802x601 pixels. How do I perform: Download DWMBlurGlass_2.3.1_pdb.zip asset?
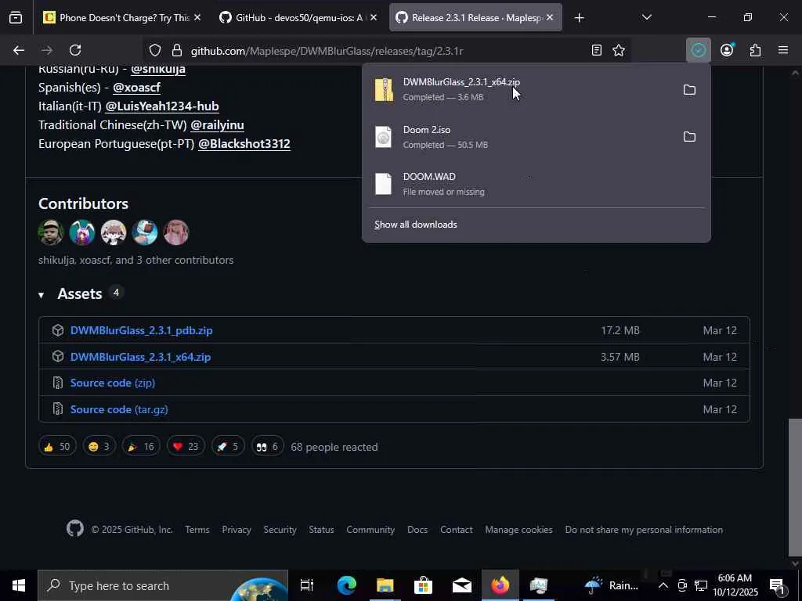point(141,331)
